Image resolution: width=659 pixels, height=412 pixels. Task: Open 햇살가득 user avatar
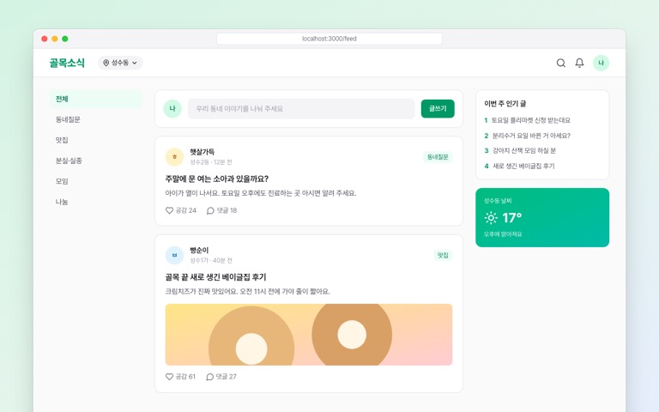(x=174, y=157)
